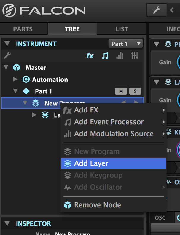The image size is (180, 235).
Task: Solo Part 1 with the S button
Action: point(135,91)
